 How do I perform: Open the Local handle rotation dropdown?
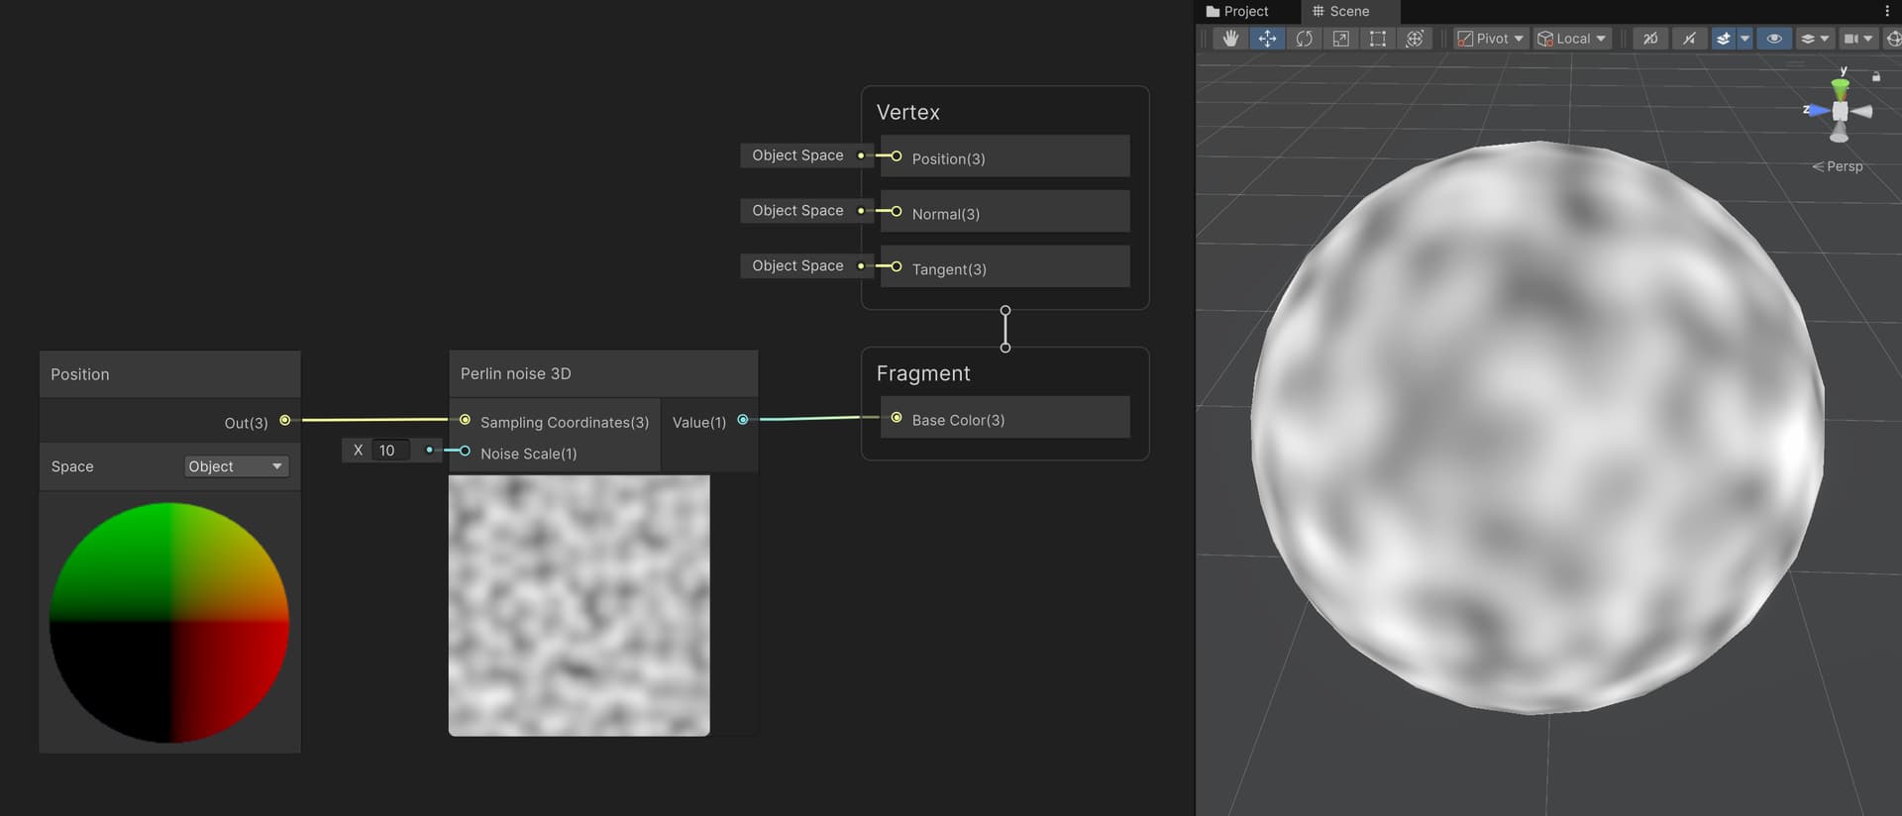point(1571,39)
